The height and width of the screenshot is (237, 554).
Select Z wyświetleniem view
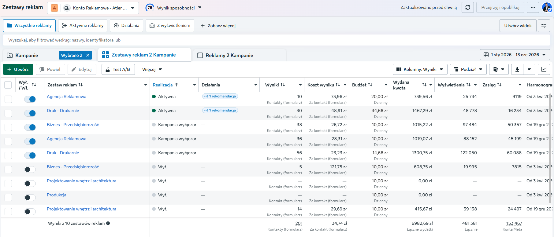[170, 26]
